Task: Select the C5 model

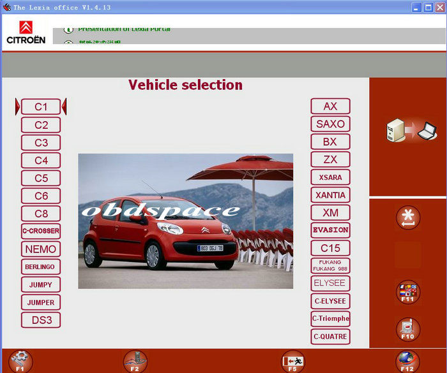Action: point(41,178)
